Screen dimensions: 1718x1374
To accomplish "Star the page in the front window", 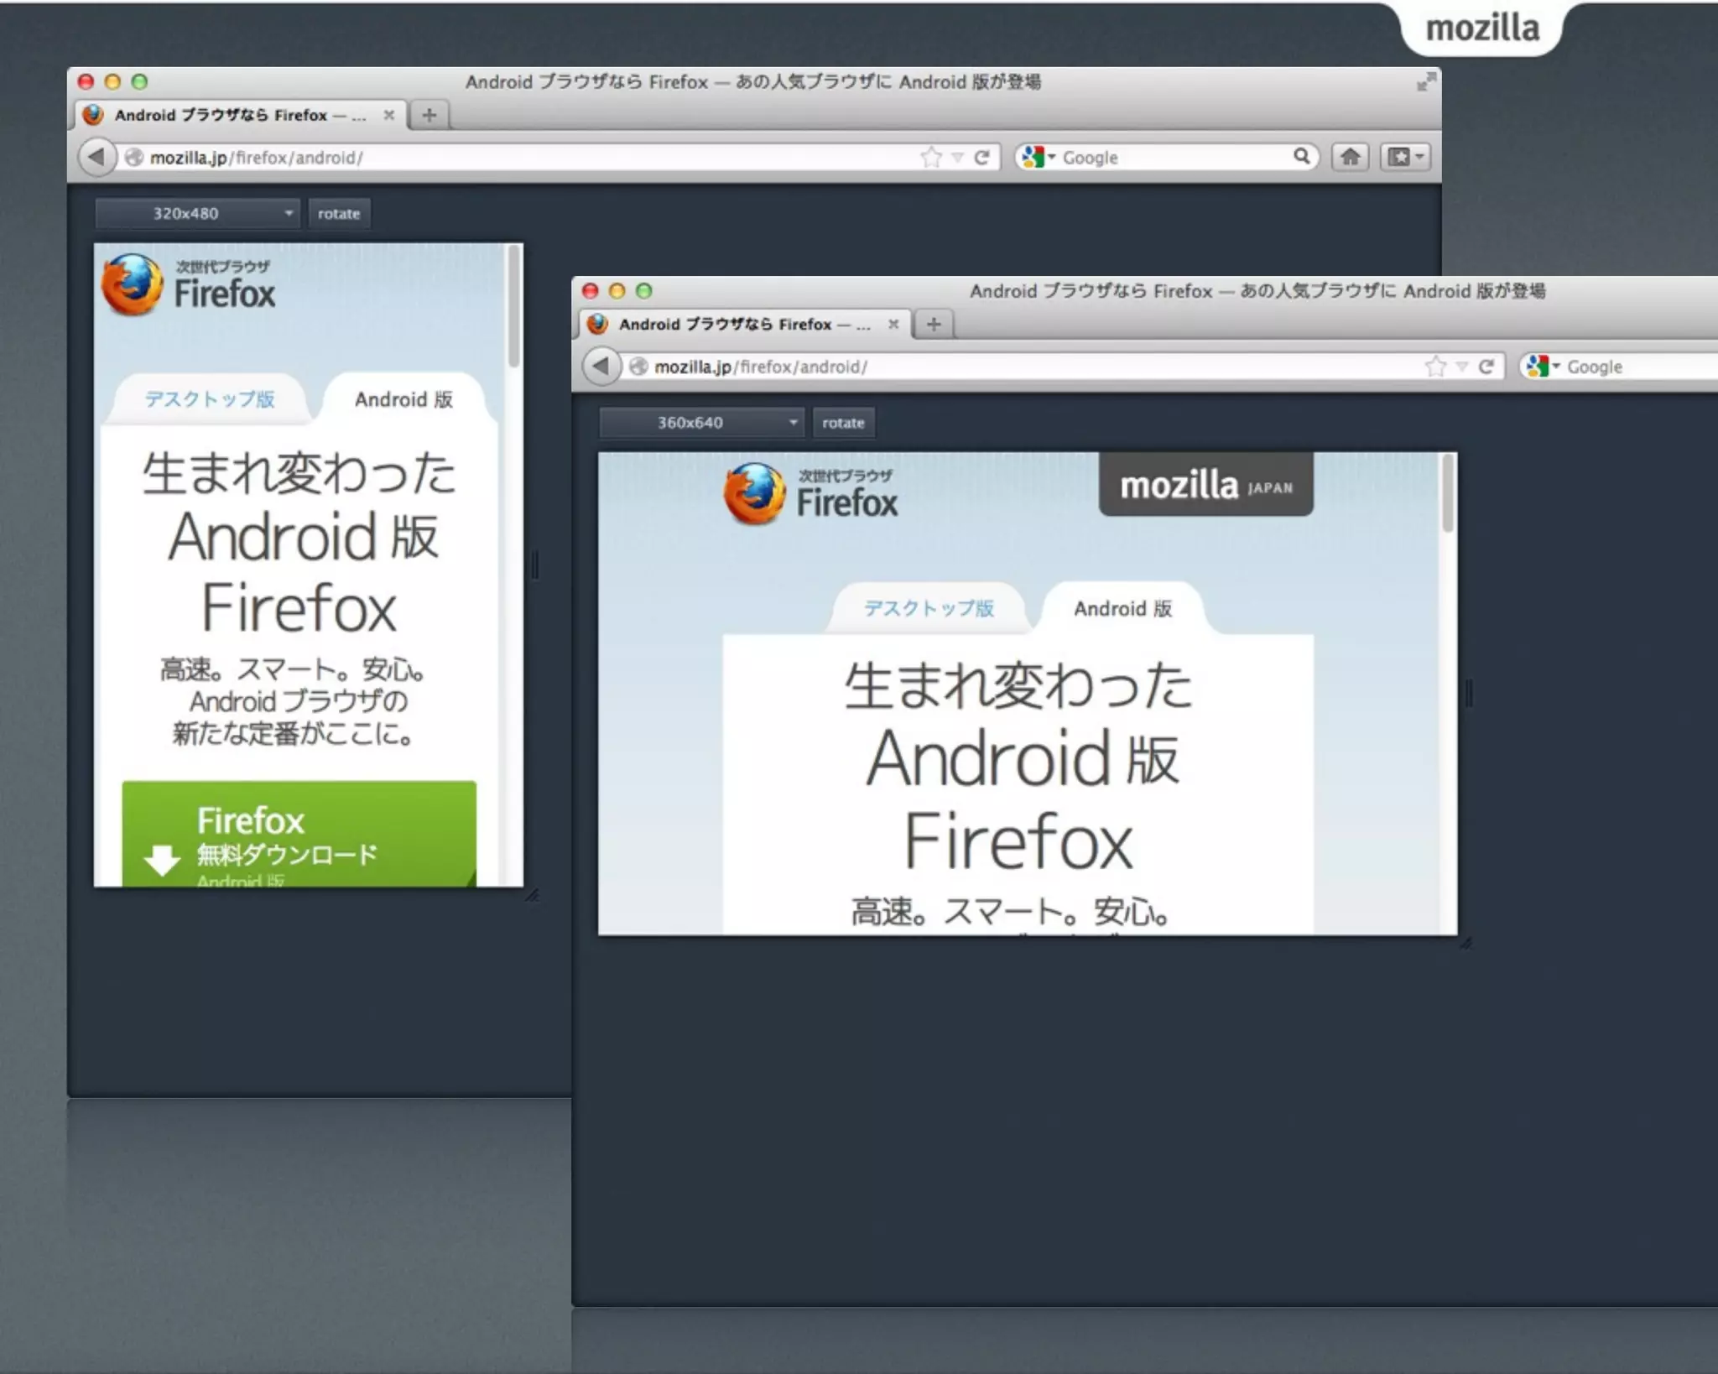I will (x=1435, y=367).
